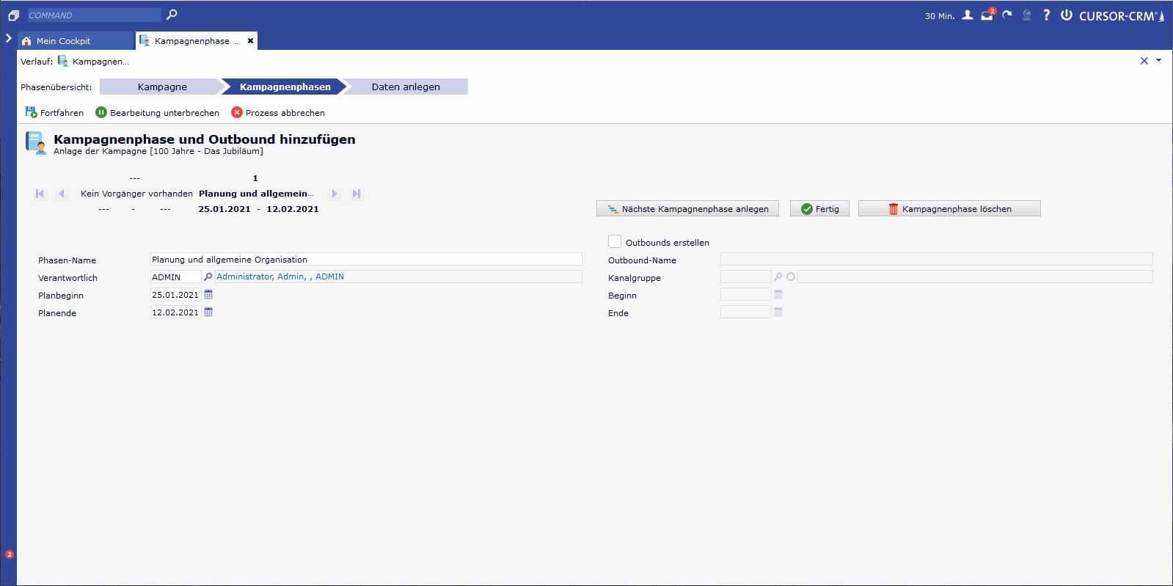This screenshot has height=586, width=1173.
Task: Switch to the Mein Cockpit tab
Action: click(63, 41)
